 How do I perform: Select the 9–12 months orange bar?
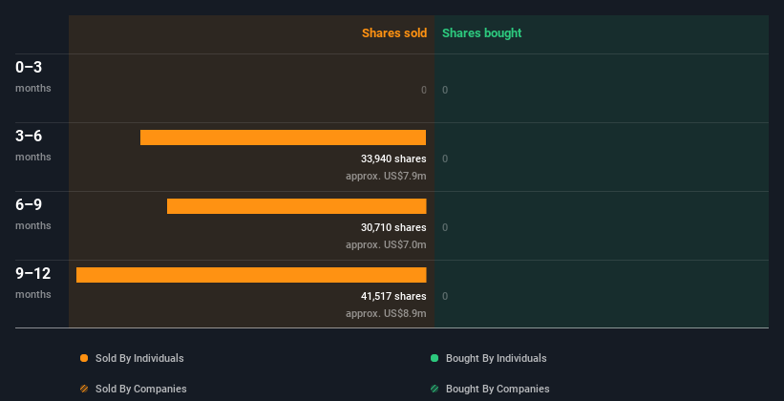[251, 275]
